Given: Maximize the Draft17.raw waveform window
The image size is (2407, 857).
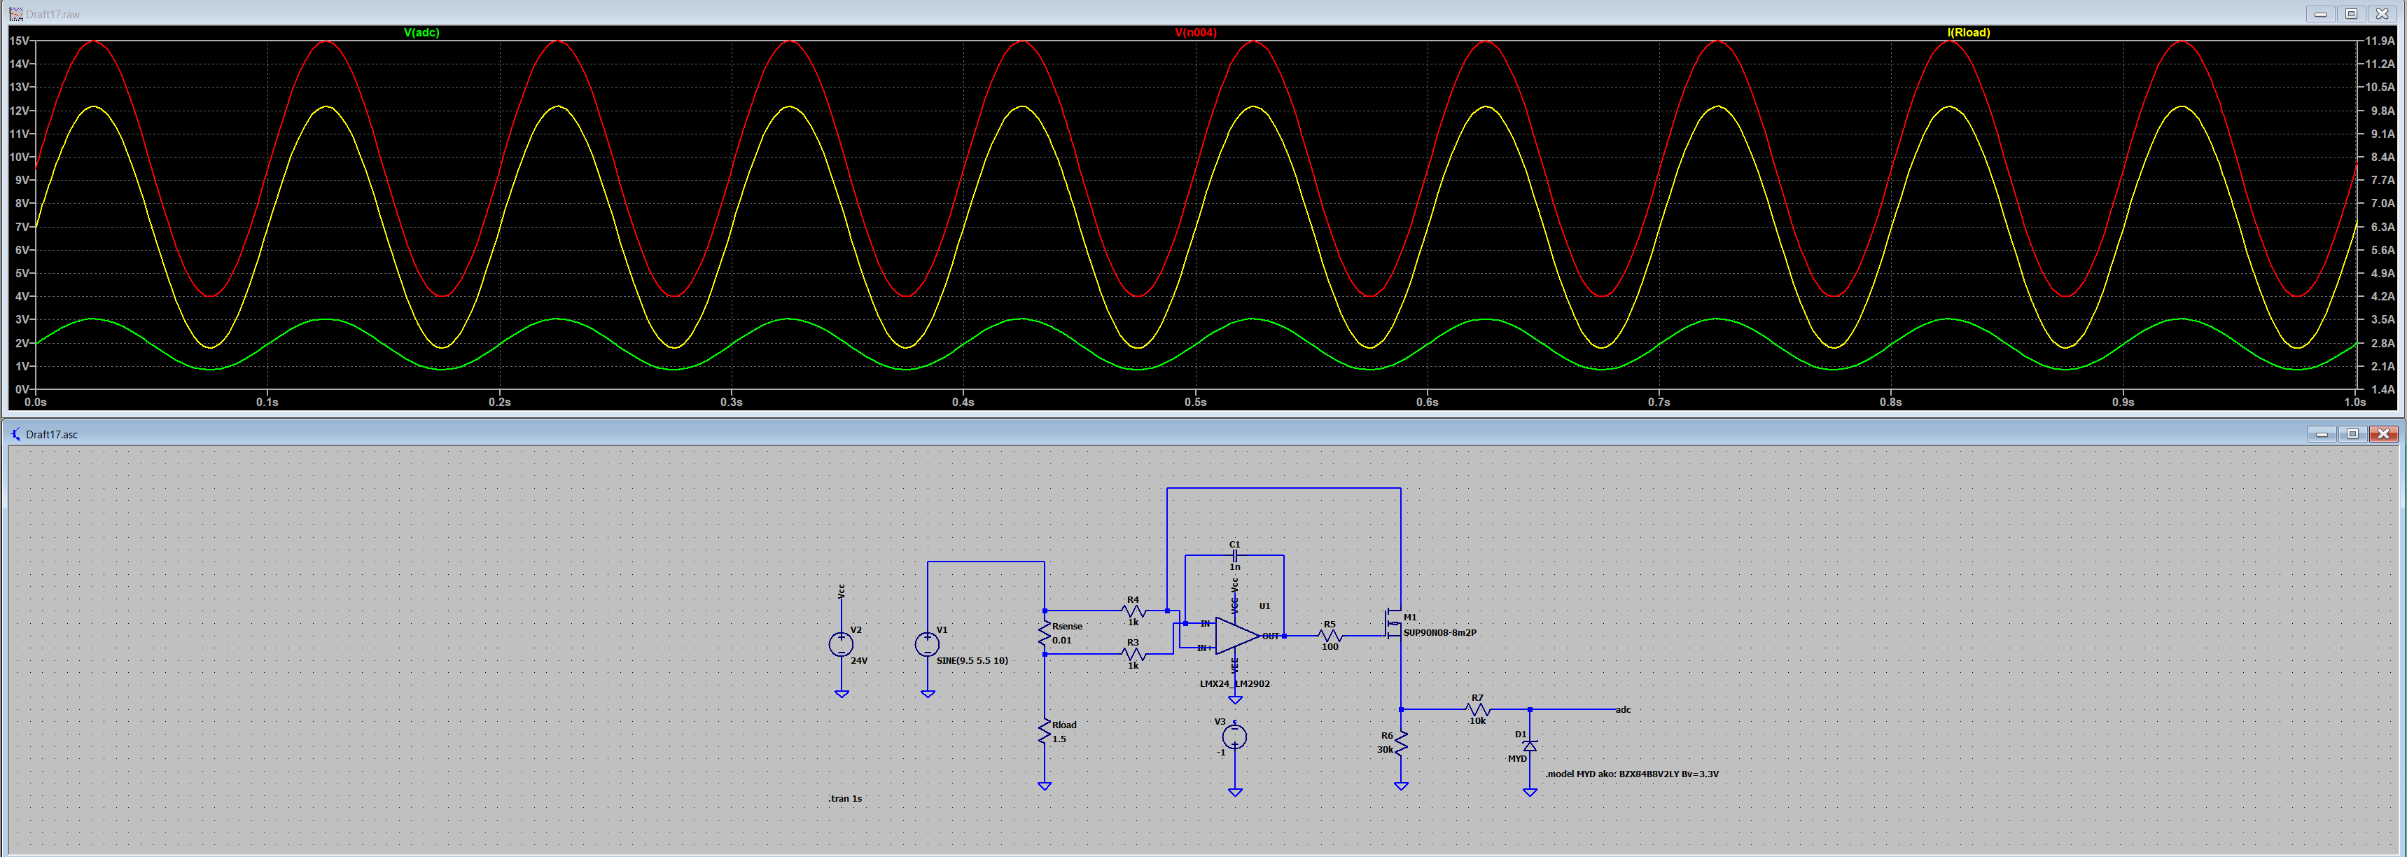Looking at the screenshot, I should pyautogui.click(x=2351, y=14).
